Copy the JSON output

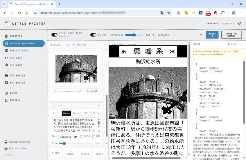click(233, 44)
